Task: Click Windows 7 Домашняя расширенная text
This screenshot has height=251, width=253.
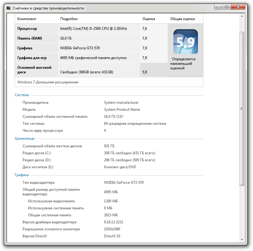Action: (x=48, y=82)
